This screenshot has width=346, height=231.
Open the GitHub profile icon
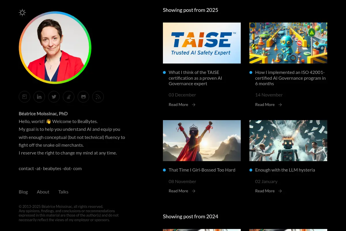[x=83, y=97]
